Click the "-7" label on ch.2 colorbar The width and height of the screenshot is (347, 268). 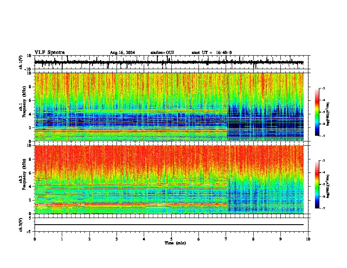pyautogui.click(x=323, y=208)
